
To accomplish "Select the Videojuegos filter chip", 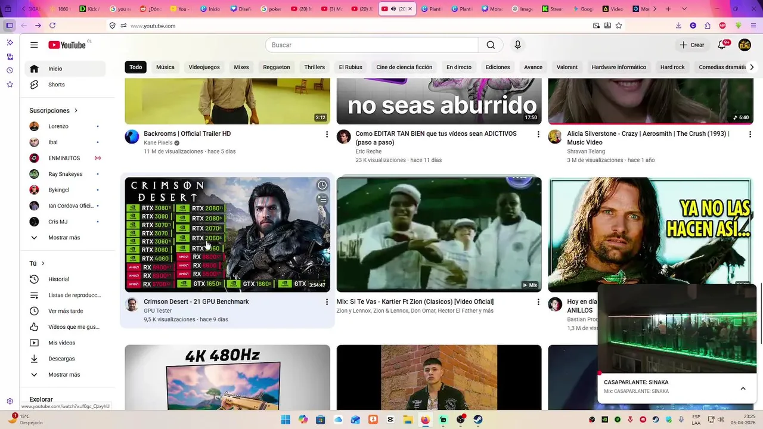I will tap(204, 67).
